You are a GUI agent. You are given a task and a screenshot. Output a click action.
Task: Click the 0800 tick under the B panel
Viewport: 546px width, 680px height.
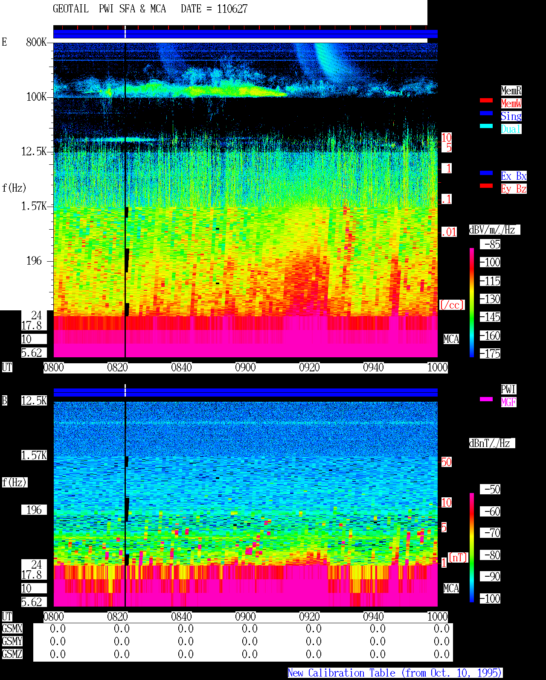(53, 616)
